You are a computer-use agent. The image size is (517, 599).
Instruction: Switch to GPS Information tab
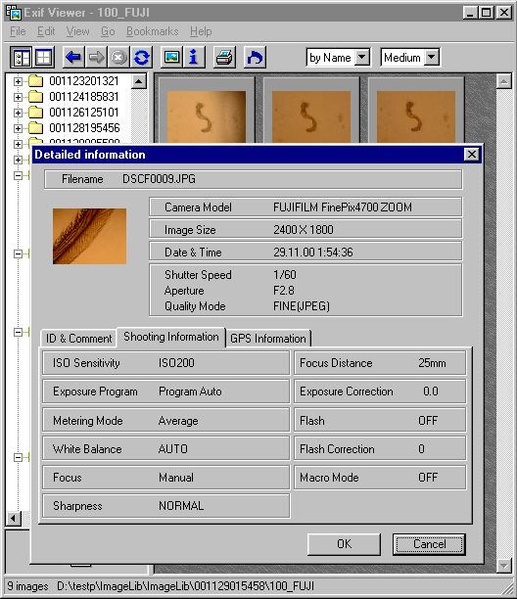pos(268,339)
